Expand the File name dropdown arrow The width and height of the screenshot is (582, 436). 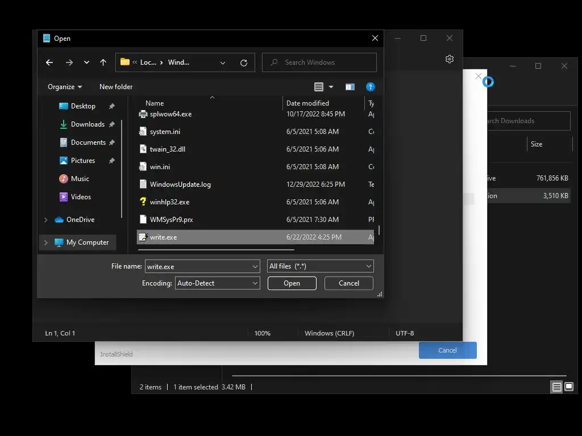click(x=255, y=267)
